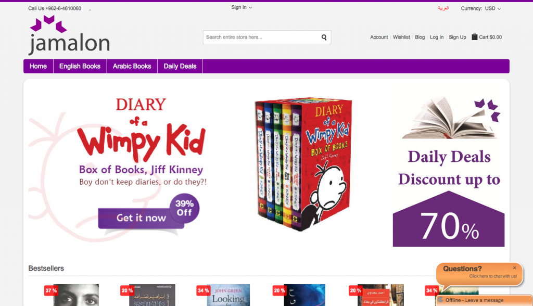The width and height of the screenshot is (533, 306).
Task: Open the Arabic Books menu
Action: (x=132, y=66)
